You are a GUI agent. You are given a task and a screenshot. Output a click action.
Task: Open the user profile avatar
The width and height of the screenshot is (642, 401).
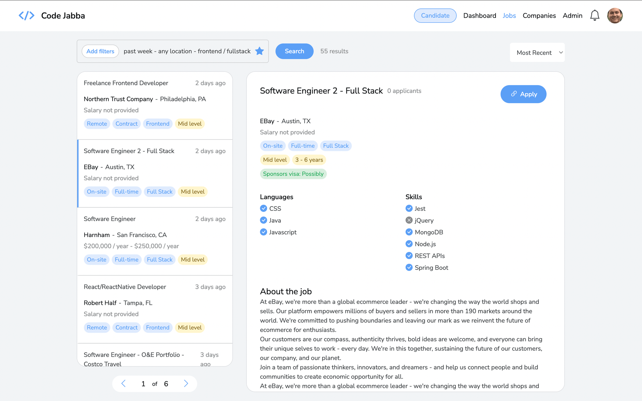click(x=615, y=16)
